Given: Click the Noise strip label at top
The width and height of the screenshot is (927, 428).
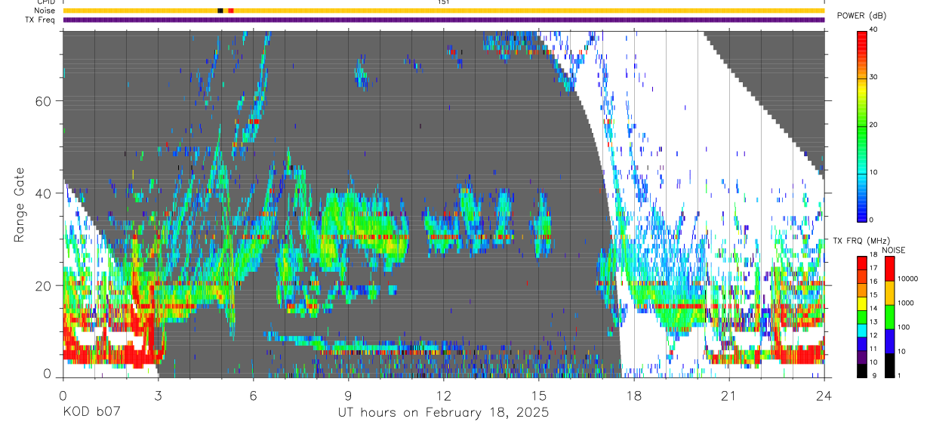Looking at the screenshot, I should click(x=46, y=11).
